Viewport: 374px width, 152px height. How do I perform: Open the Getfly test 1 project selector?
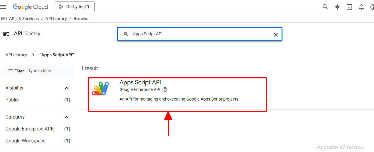[x=74, y=7]
